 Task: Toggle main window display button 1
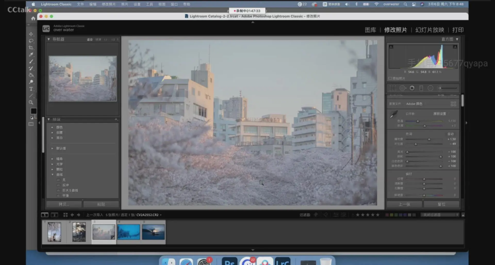point(45,215)
